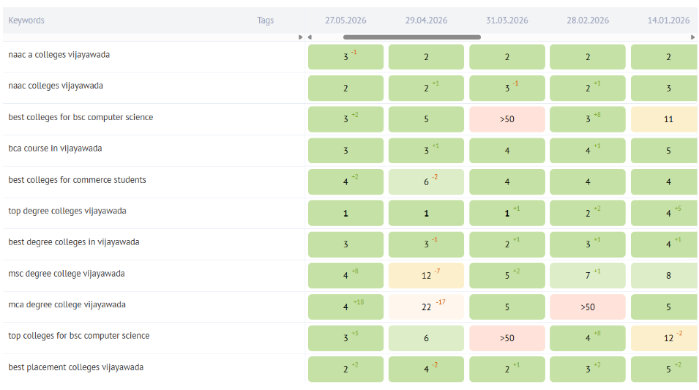Click position 1 cell for top degree colleges 27.05.2026
699x390 pixels.
coord(345,213)
